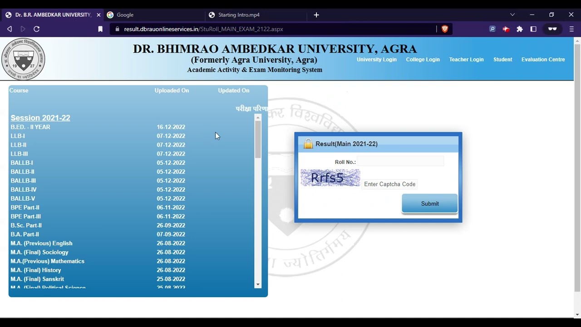Click the Updated On column header

click(234, 90)
